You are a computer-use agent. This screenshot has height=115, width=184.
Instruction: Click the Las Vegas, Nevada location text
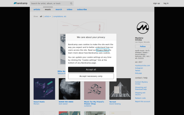click(x=142, y=42)
